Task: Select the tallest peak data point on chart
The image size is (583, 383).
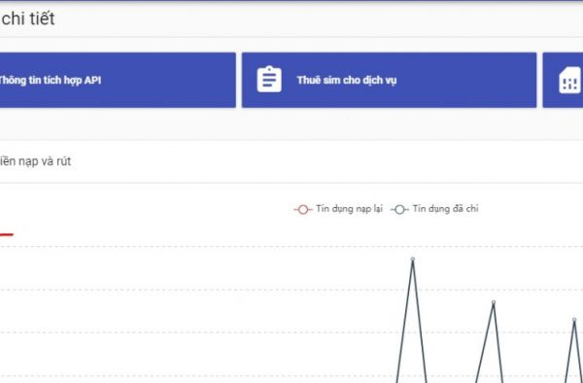Action: (413, 259)
